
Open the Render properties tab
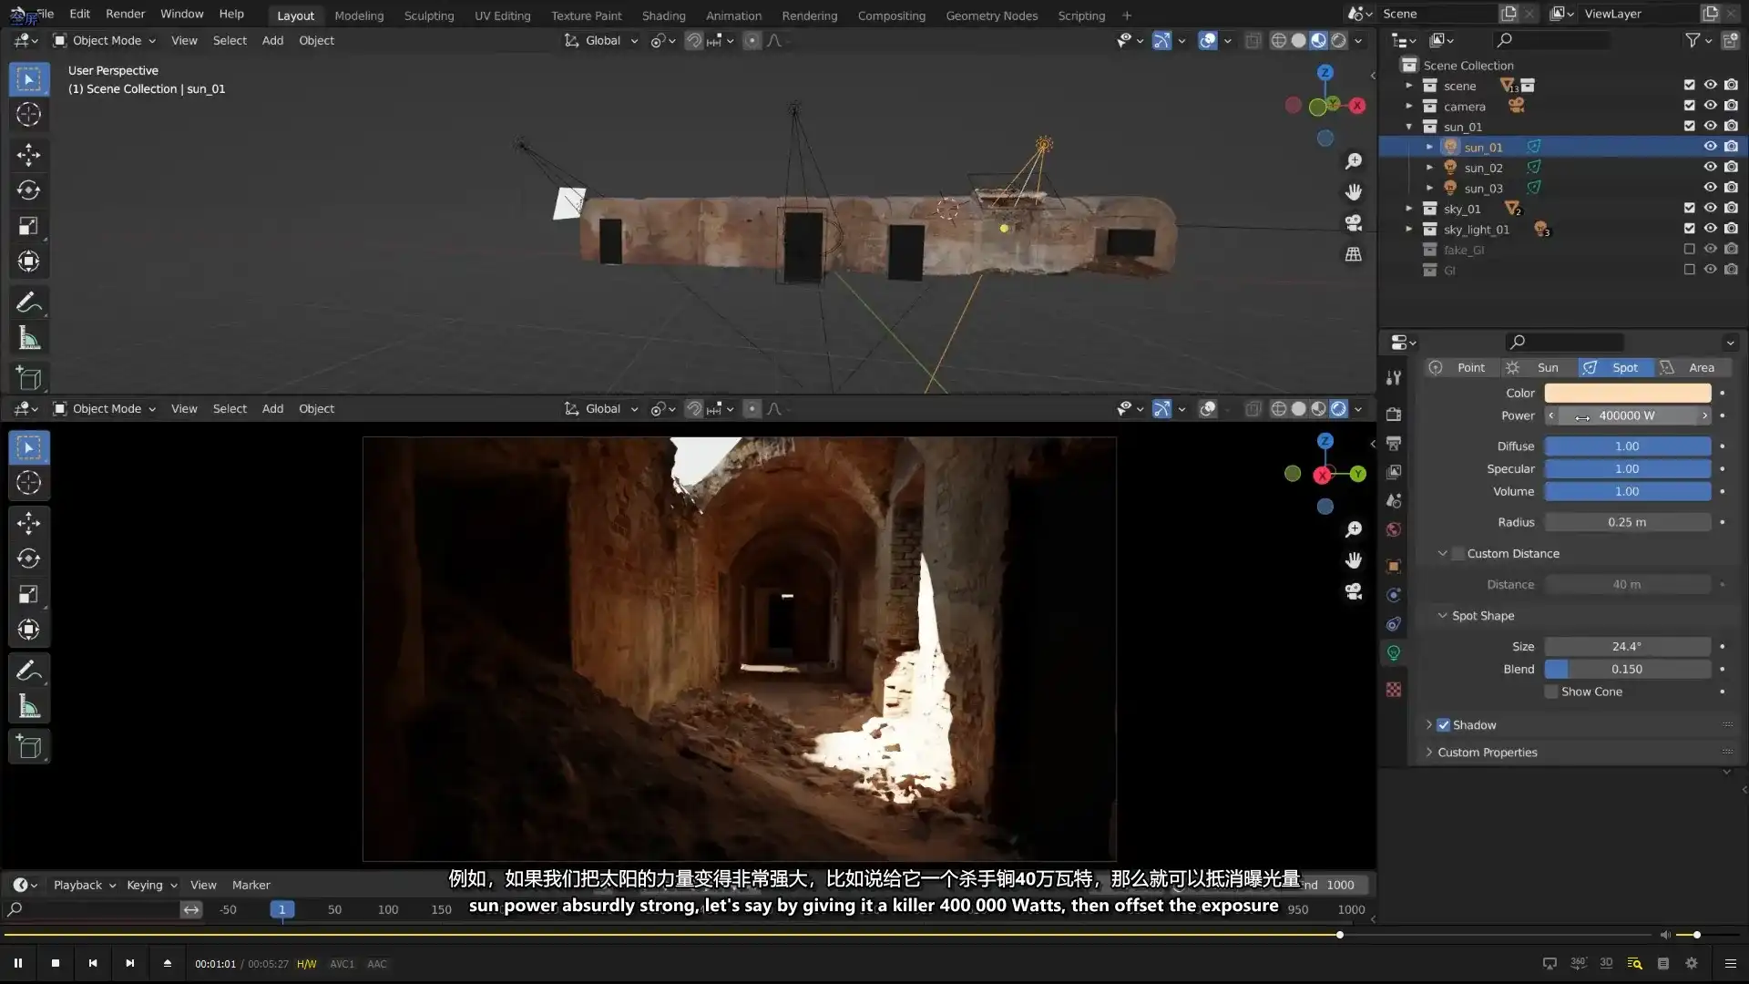pos(1394,415)
